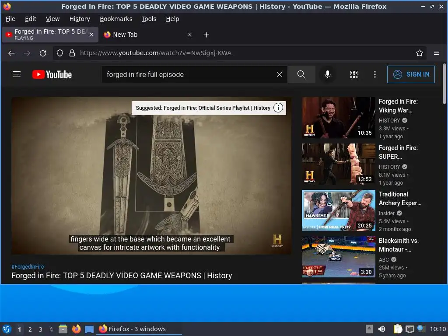Open the Tools menu
The image size is (448, 336).
click(x=149, y=19)
